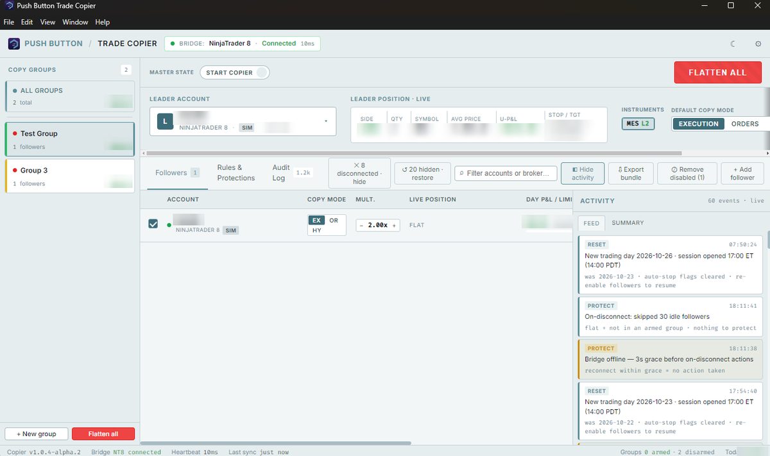Open the 'Bridge offline' PROTECT event
Image resolution: width=770 pixels, height=456 pixels.
click(x=672, y=359)
